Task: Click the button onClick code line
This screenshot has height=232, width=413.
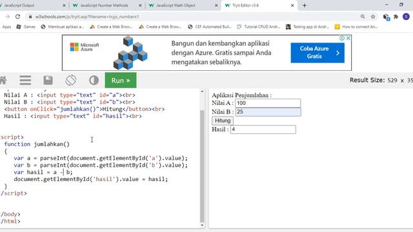Action: coord(85,109)
